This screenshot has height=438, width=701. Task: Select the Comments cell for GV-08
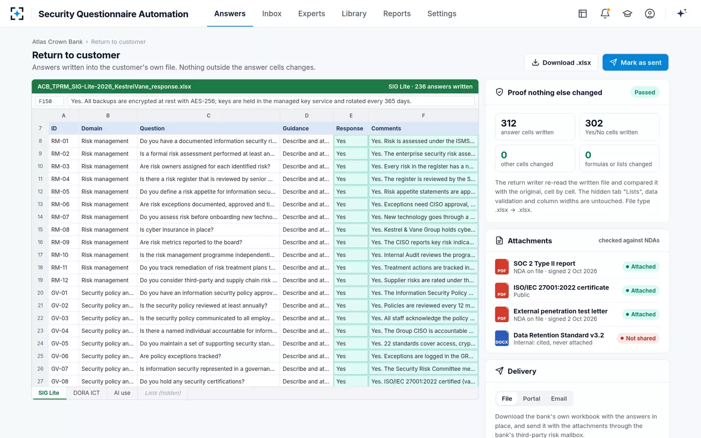(x=423, y=382)
